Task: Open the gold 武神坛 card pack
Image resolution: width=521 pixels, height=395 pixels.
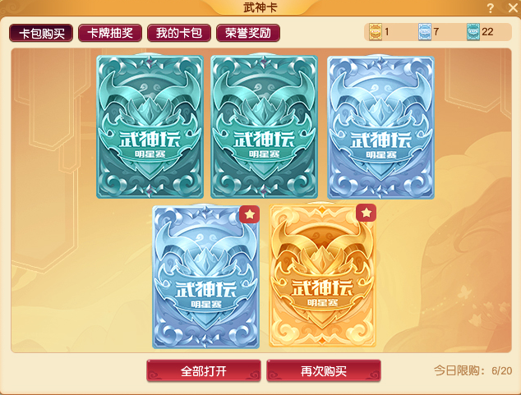Action: pyautogui.click(x=322, y=275)
